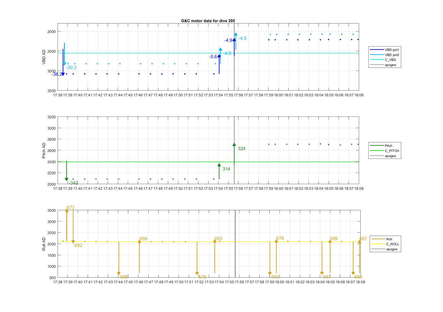Click the '314' pitch data label
Image resolution: width=443 pixels, height=312 pixels.
(x=226, y=169)
